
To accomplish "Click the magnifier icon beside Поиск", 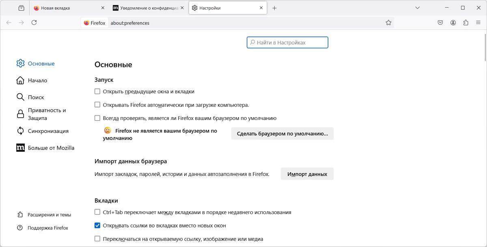I will tap(20, 97).
